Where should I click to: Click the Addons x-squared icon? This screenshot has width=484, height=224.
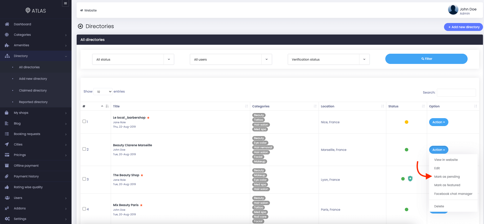[x=7, y=208]
